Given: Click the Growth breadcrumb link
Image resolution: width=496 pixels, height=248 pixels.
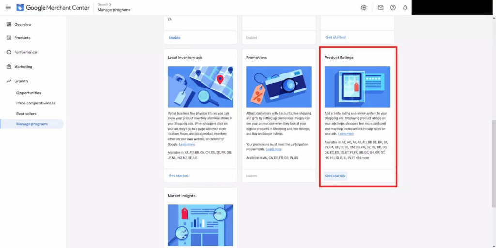Looking at the screenshot, I should coord(103,5).
